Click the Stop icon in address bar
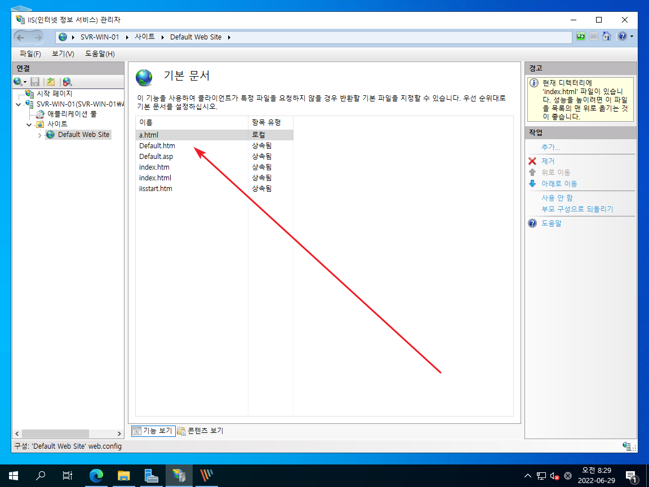 pos(594,37)
